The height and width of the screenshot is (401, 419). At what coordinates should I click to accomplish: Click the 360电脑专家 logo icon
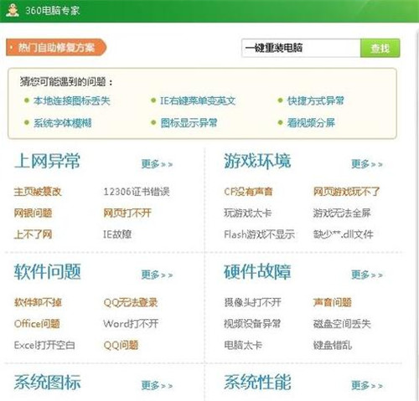13,11
